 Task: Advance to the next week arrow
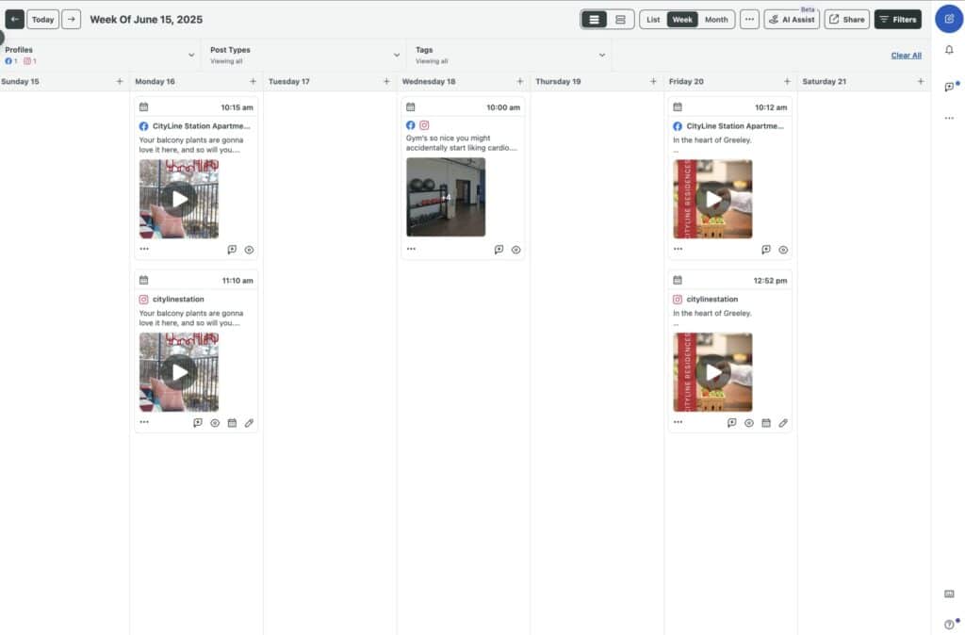pos(72,19)
